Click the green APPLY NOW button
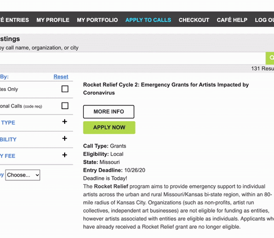 pyautogui.click(x=109, y=128)
